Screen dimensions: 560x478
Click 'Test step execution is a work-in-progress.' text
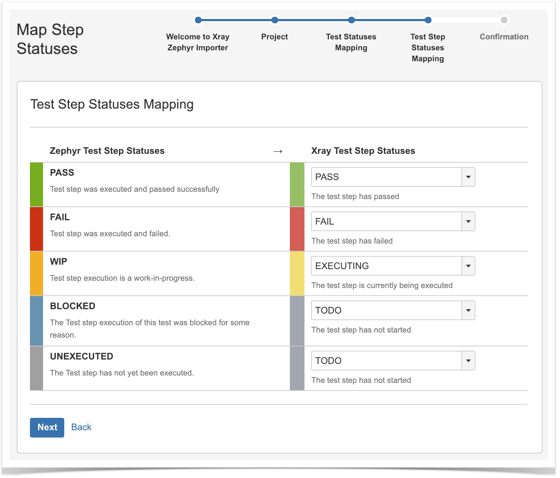122,278
